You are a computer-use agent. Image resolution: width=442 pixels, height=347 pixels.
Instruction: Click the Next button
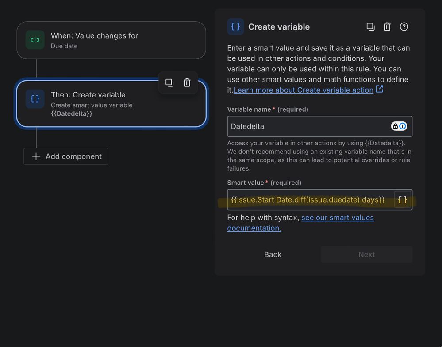pos(366,255)
